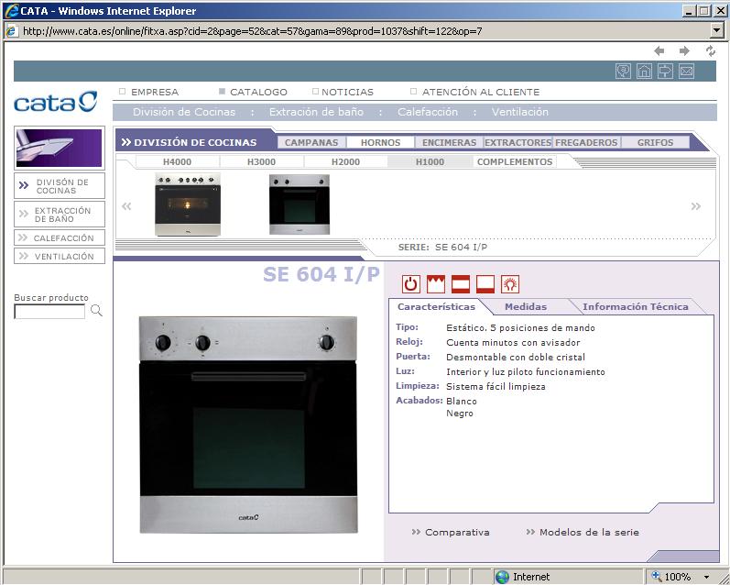The width and height of the screenshot is (730, 585).
Task: Open the Comparativa link
Action: [x=456, y=533]
